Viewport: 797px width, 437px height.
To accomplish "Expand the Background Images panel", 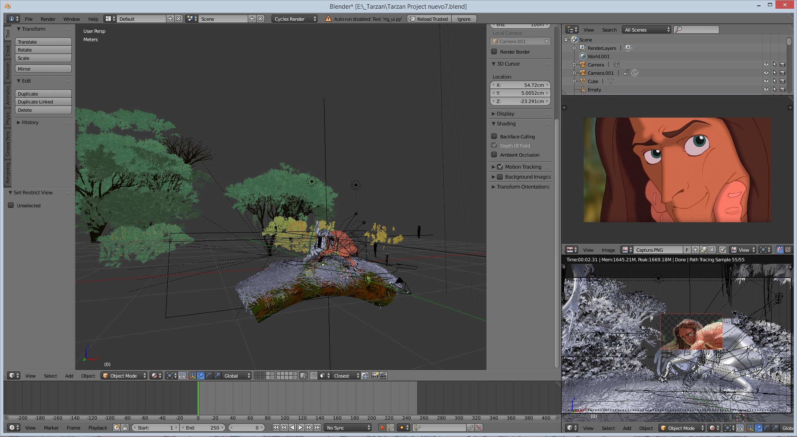I will 493,177.
